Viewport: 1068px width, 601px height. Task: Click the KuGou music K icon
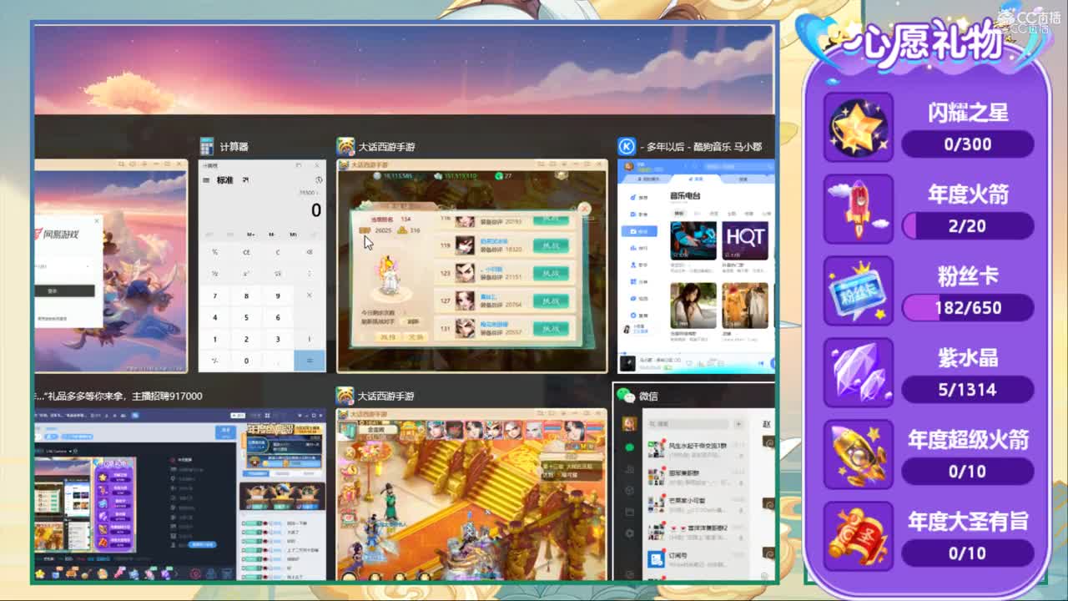tap(626, 147)
